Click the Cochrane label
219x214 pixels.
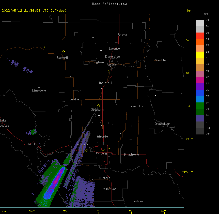coord(82,144)
